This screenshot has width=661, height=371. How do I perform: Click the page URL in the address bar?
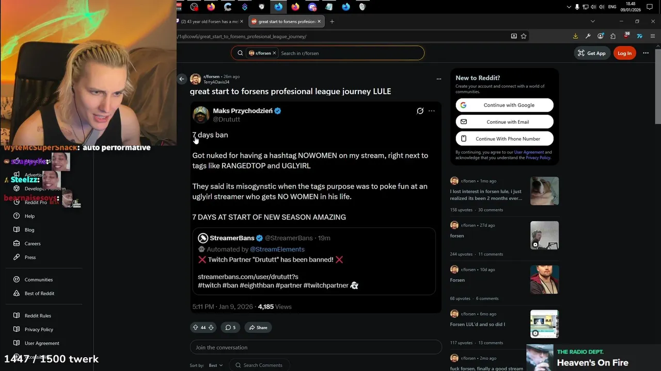pyautogui.click(x=243, y=37)
